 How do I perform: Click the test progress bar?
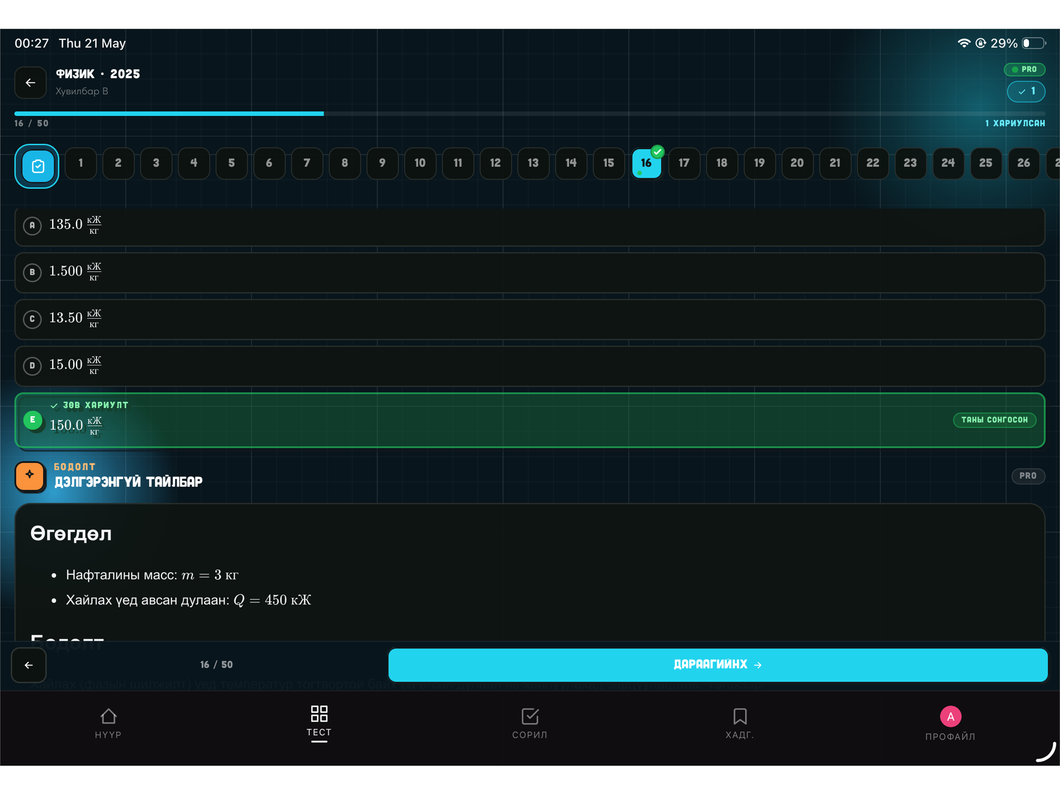(530, 114)
